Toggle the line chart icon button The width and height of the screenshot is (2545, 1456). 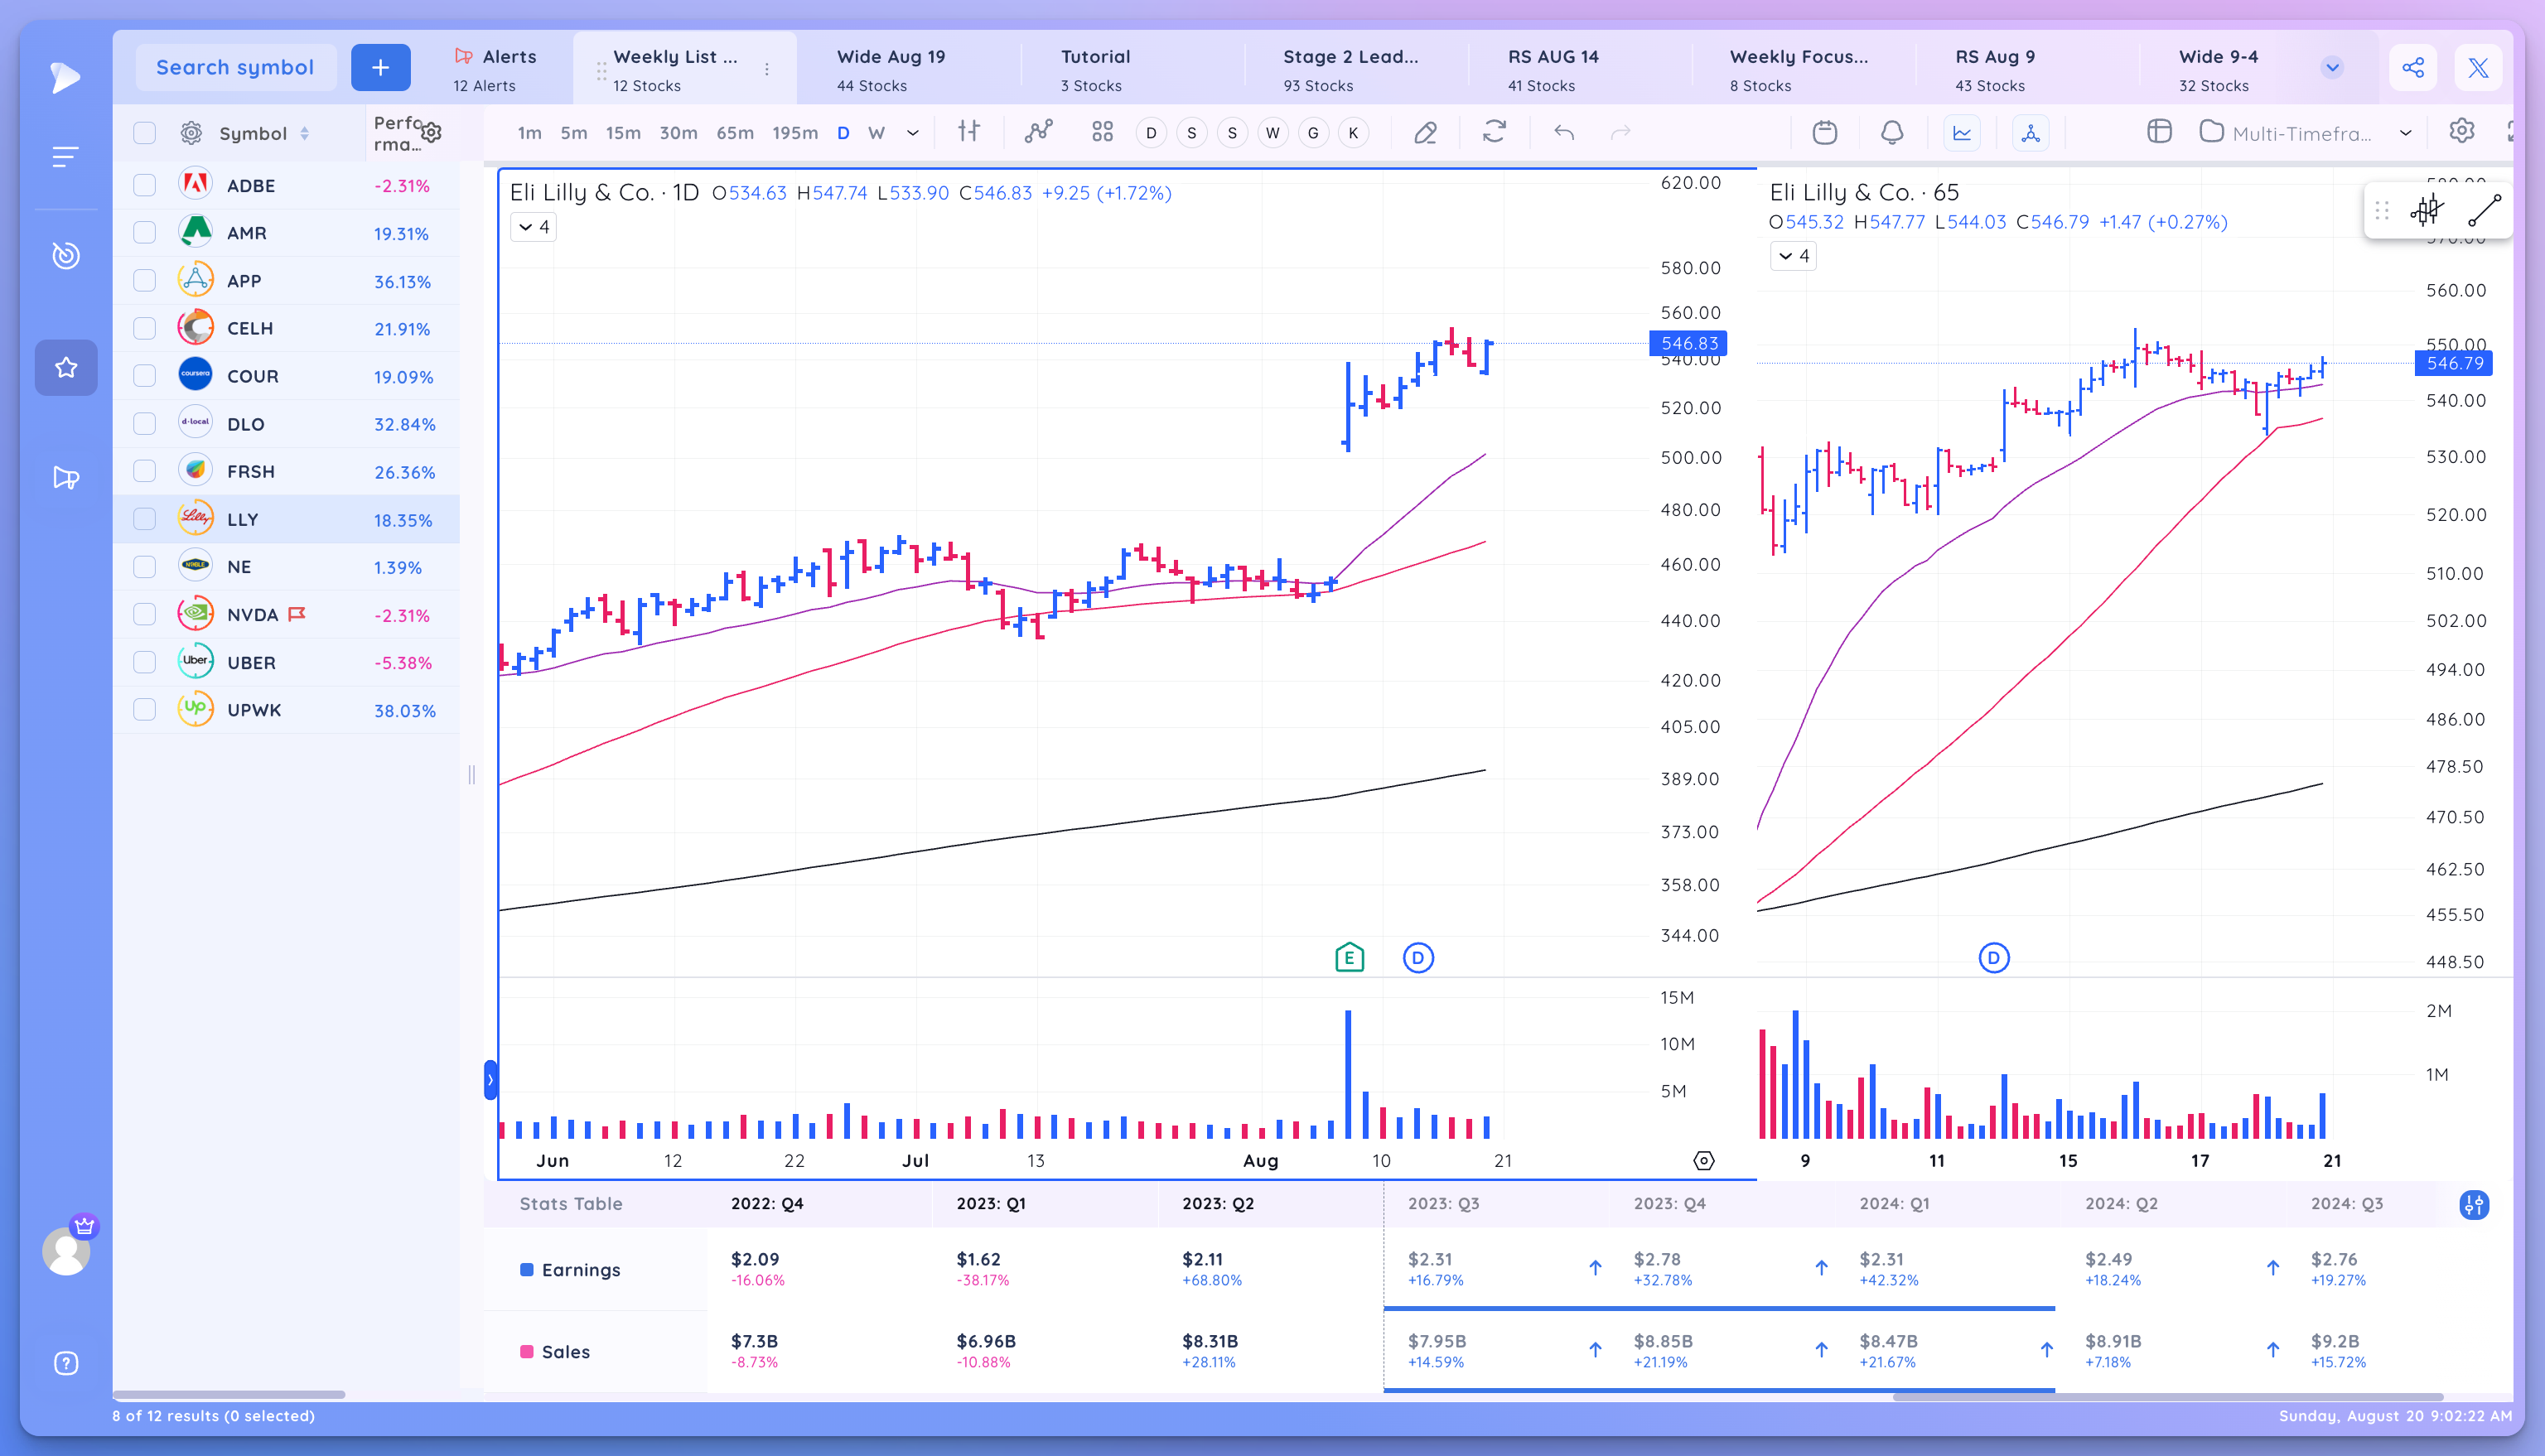1962,132
